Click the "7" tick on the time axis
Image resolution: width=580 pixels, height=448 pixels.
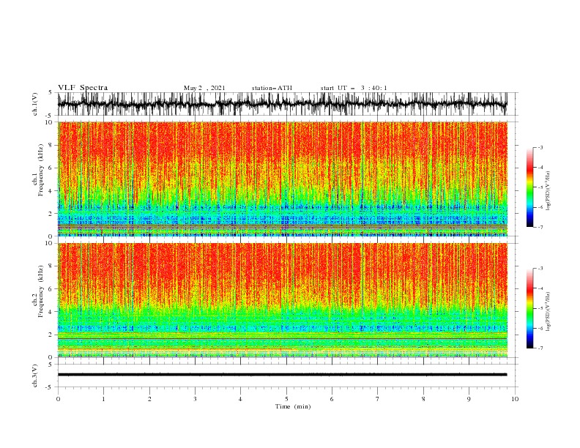pyautogui.click(x=378, y=399)
